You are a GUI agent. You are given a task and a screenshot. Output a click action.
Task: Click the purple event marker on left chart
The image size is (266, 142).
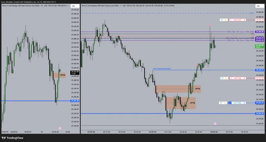[x=60, y=128]
